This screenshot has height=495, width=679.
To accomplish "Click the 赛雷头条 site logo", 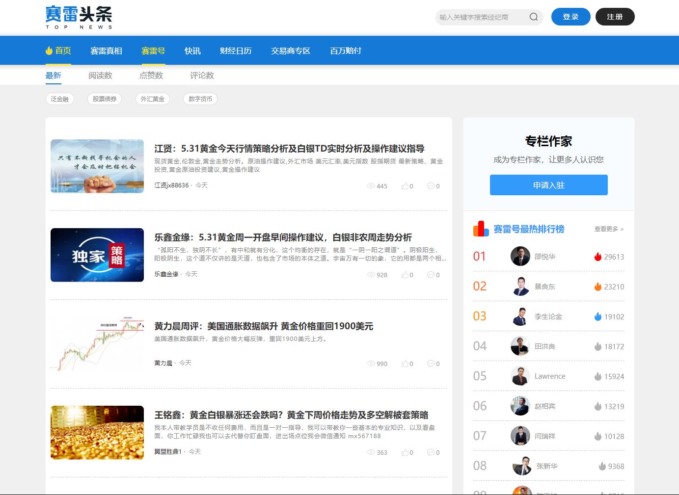I will click(79, 17).
